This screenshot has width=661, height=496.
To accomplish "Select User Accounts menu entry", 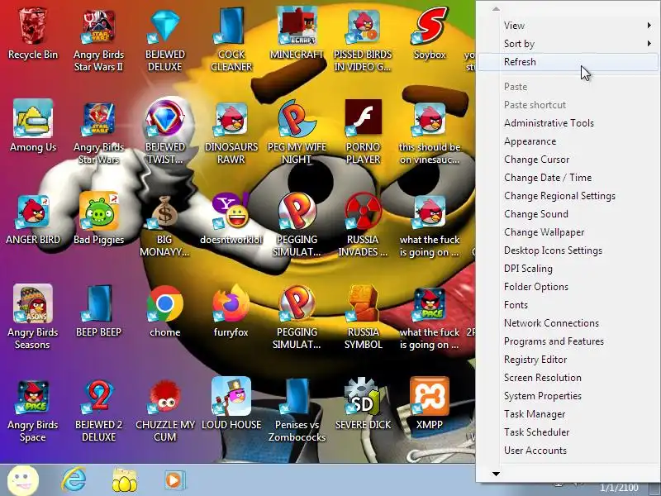I will point(568,450).
